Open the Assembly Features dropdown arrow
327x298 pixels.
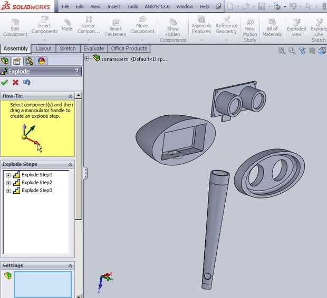pos(201,40)
